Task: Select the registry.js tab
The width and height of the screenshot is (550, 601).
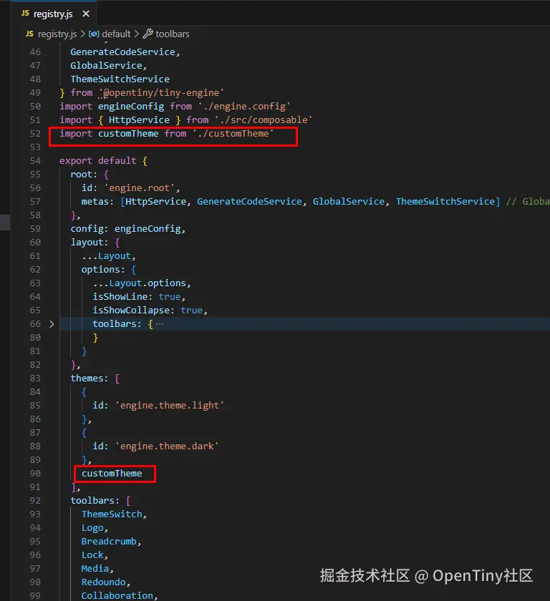Action: coord(53,14)
